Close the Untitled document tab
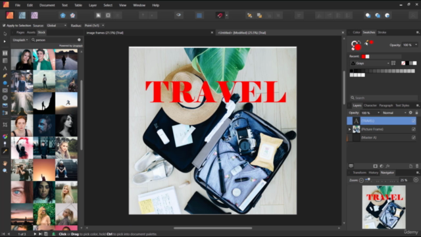 [x=343, y=33]
